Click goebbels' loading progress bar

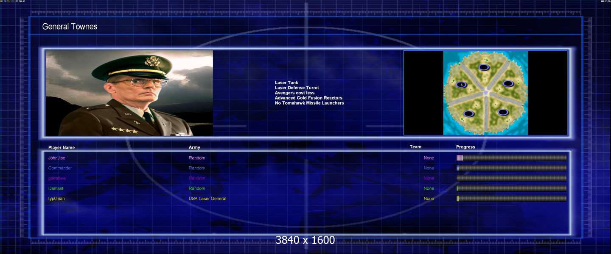(x=511, y=178)
